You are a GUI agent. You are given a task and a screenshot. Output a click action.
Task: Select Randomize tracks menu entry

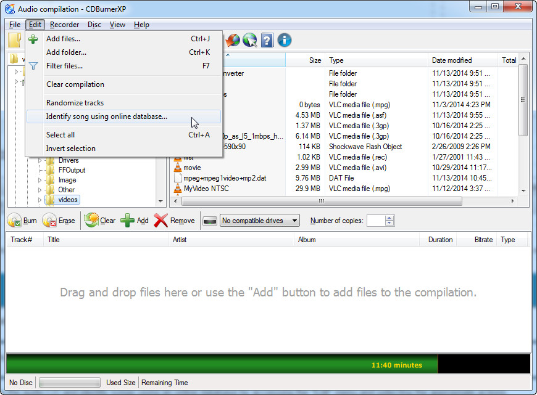124,103
